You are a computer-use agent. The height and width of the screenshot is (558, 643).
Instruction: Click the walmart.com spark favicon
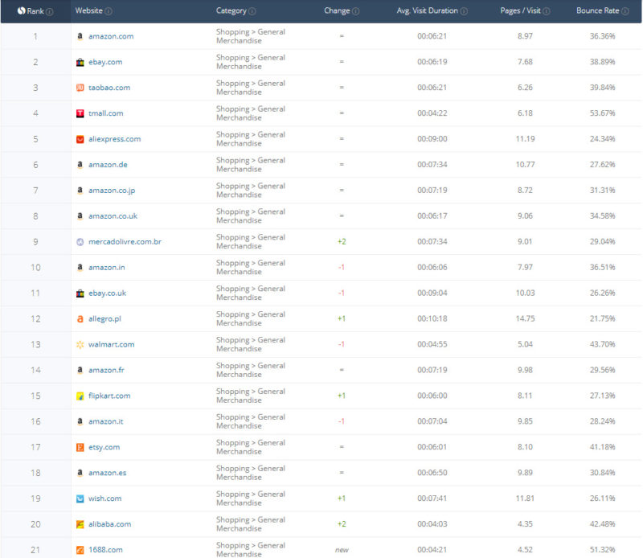(80, 344)
